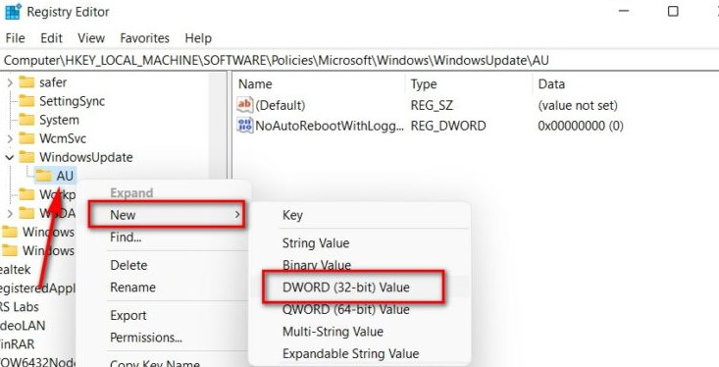Choose Rename from context menu
The width and height of the screenshot is (719, 367).
pyautogui.click(x=133, y=288)
